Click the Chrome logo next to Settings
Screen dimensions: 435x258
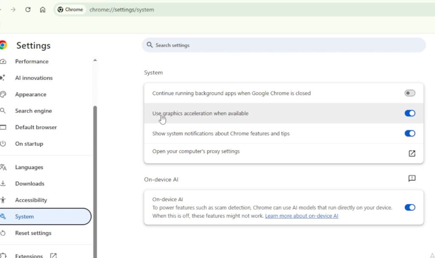click(x=3, y=45)
